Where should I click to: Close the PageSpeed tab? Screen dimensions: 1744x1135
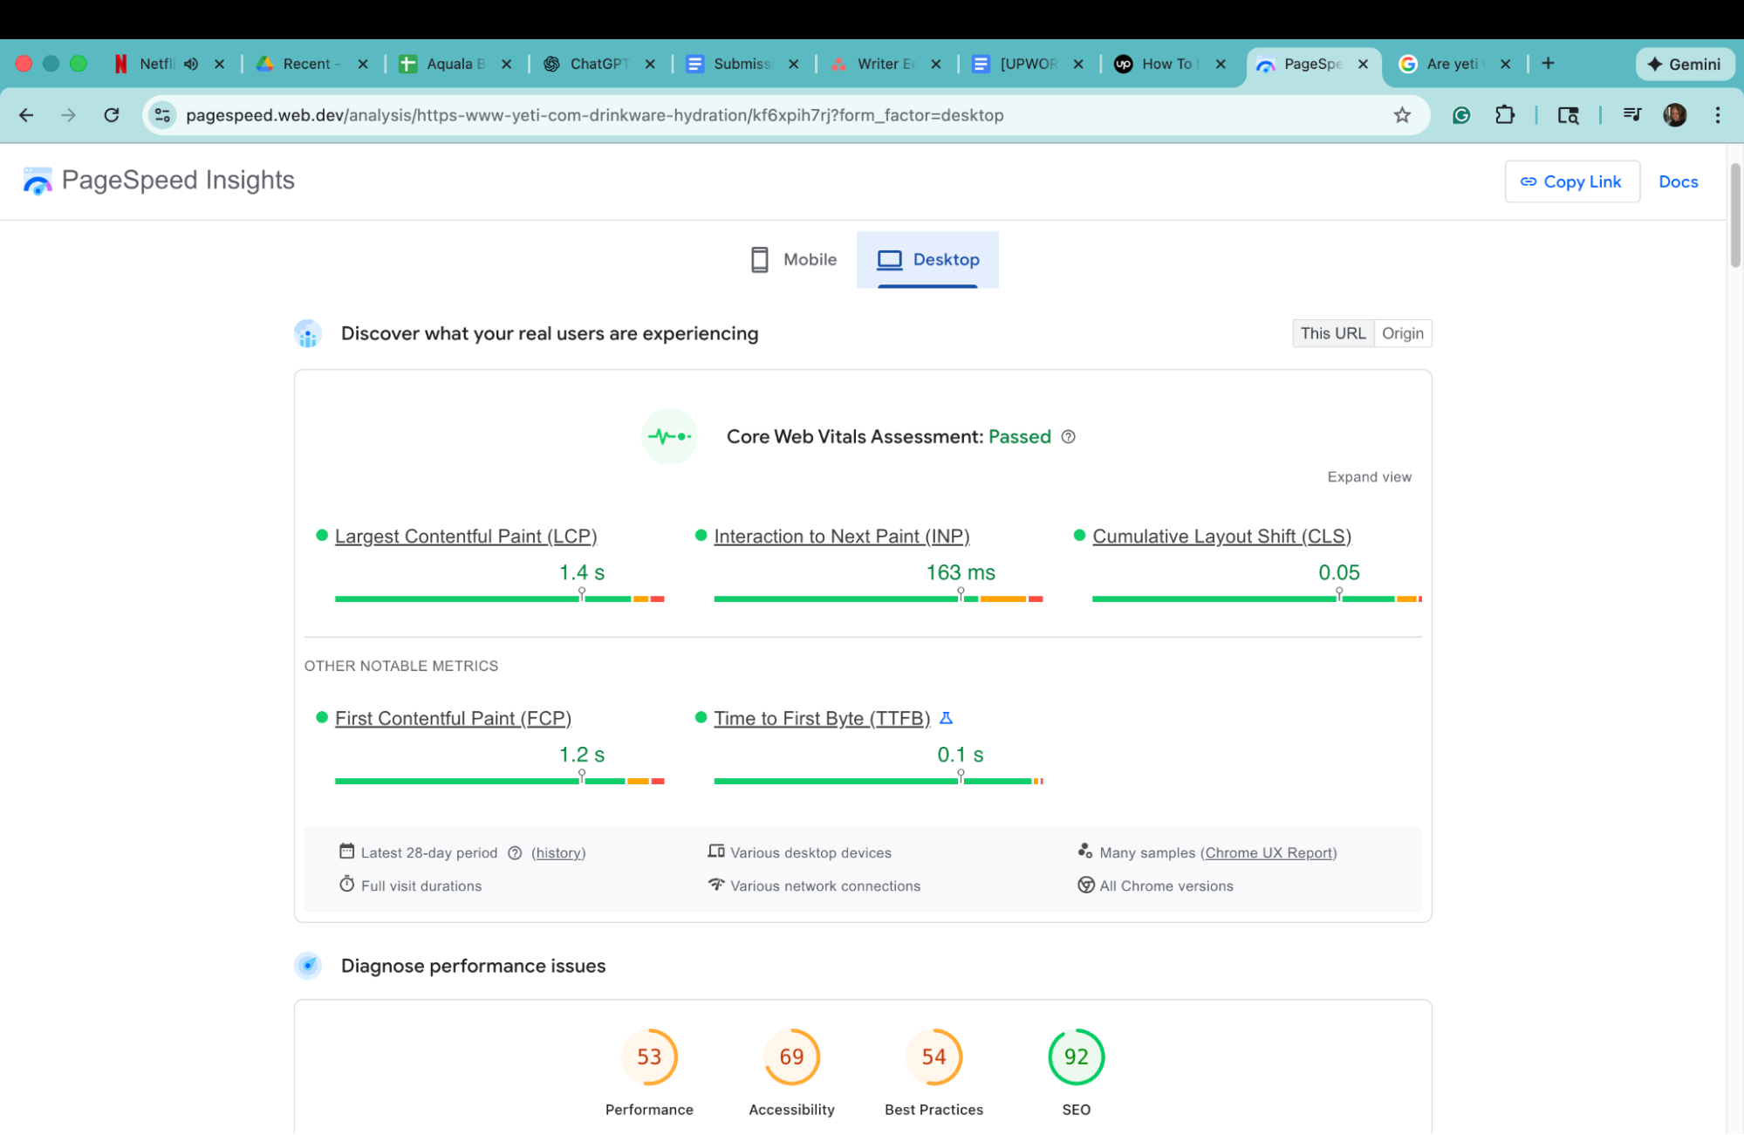click(1363, 64)
